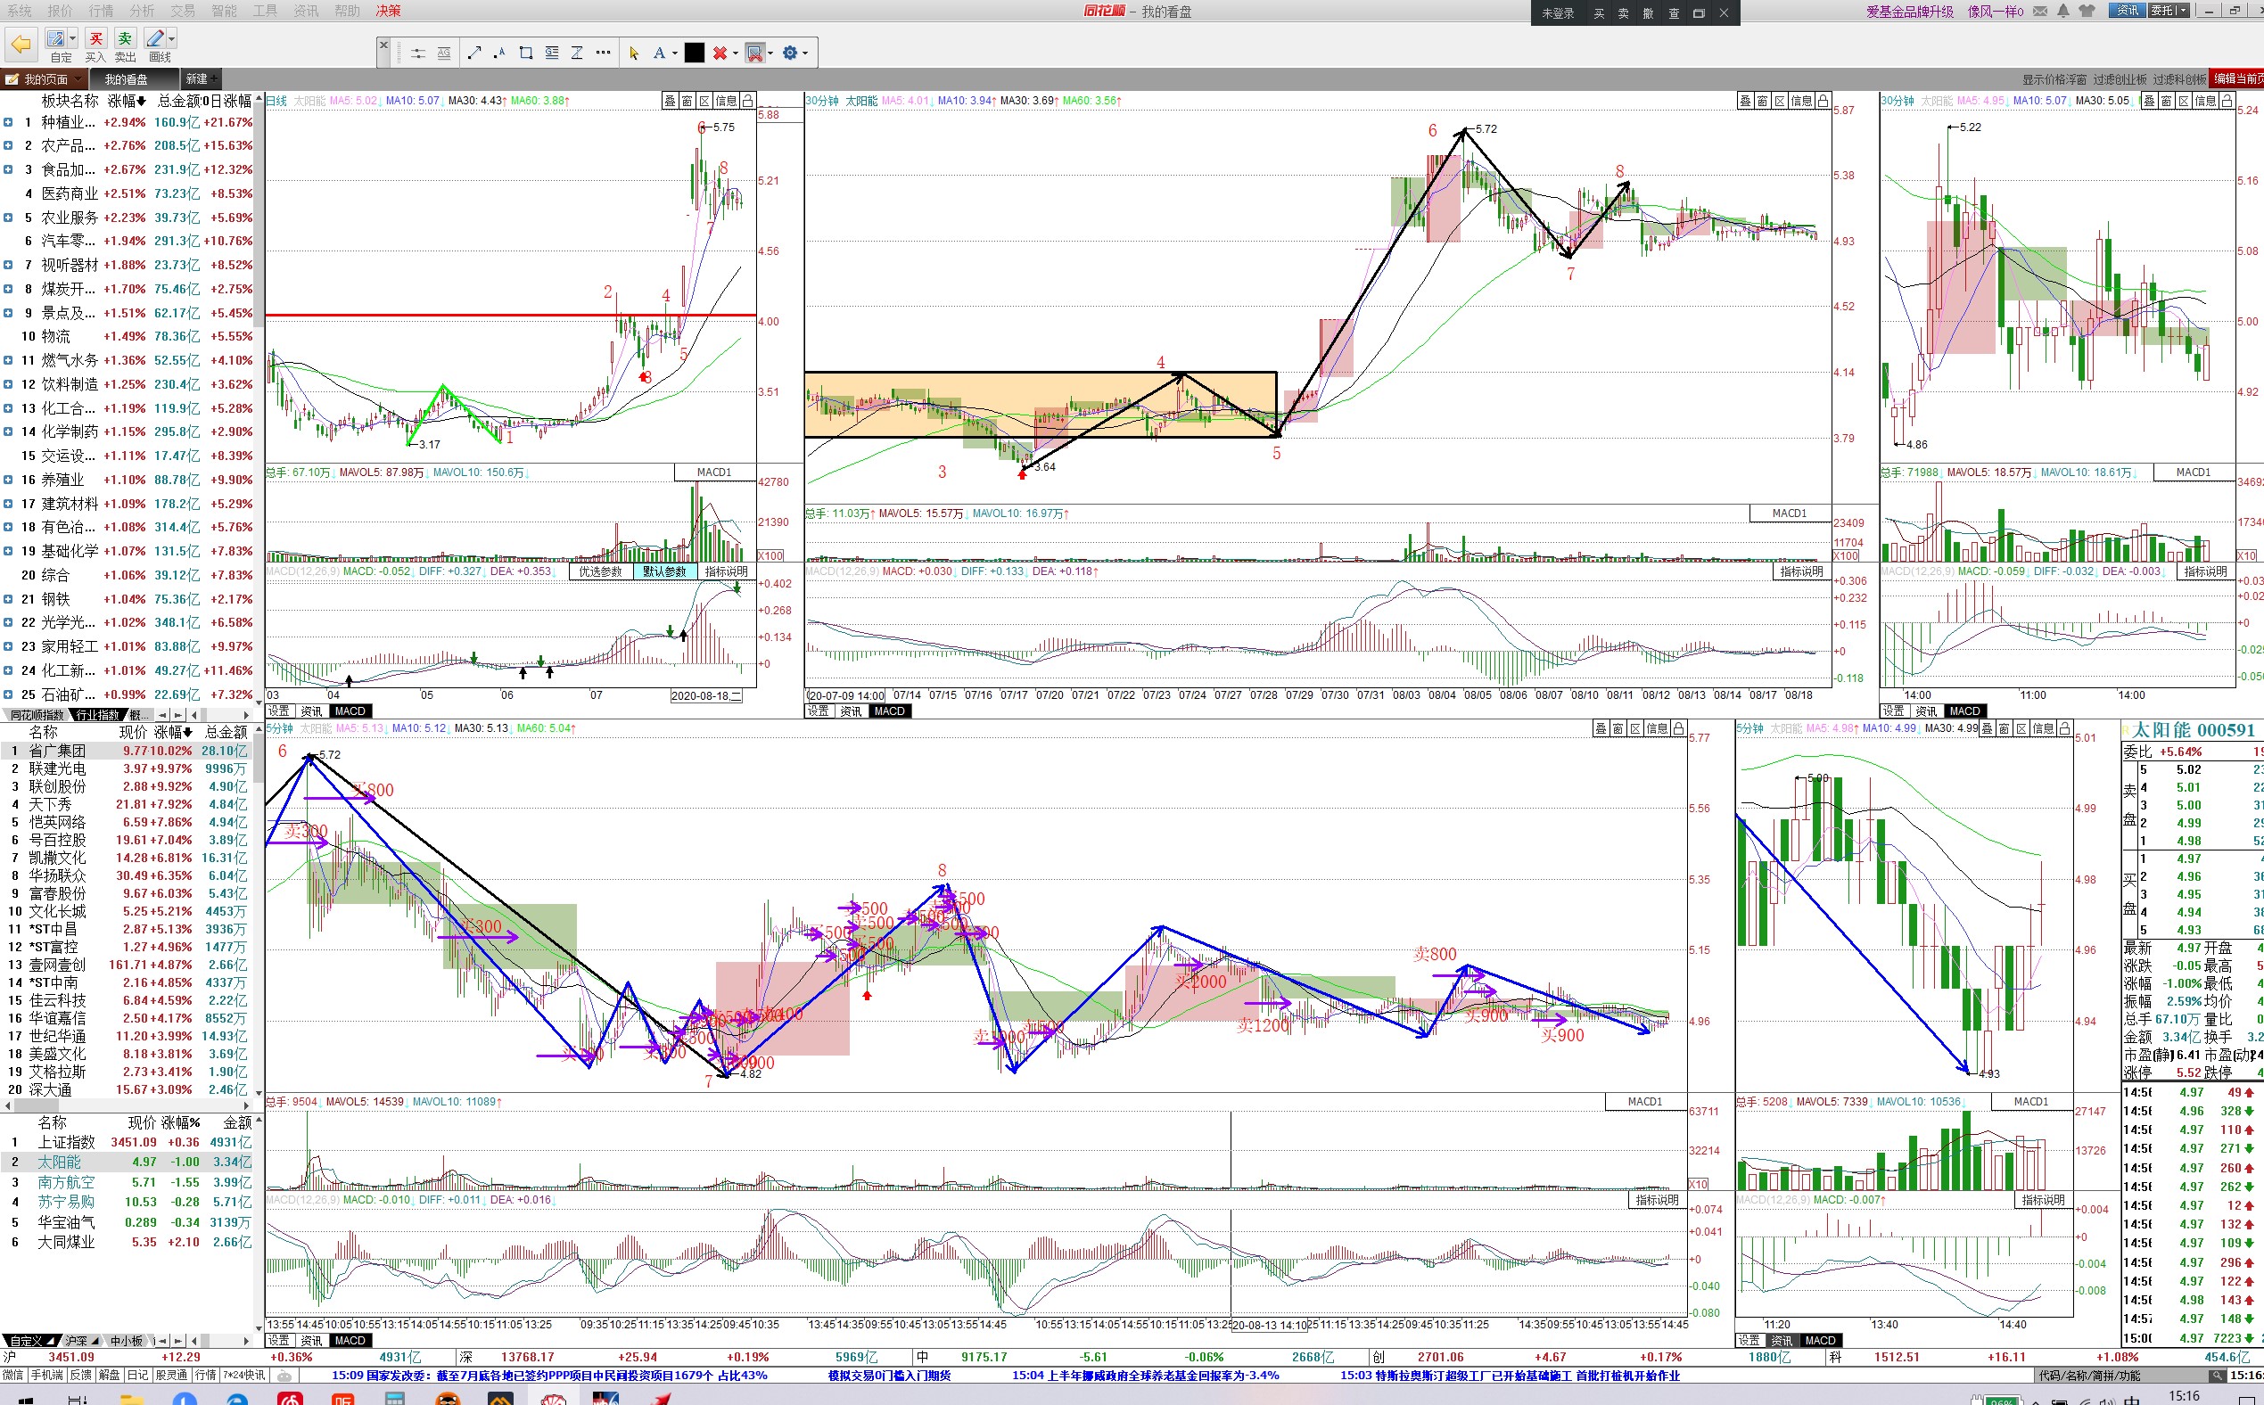Image resolution: width=2264 pixels, height=1405 pixels.
Task: Click the blue gear drawing settings icon
Action: point(790,53)
